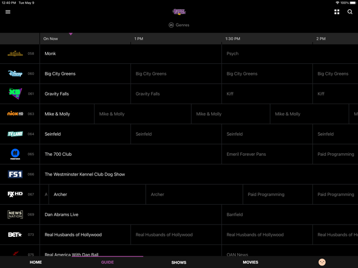Select the Hallmark Movies & Mysteries channel 058 logo
The image size is (358, 268).
[x=15, y=54]
